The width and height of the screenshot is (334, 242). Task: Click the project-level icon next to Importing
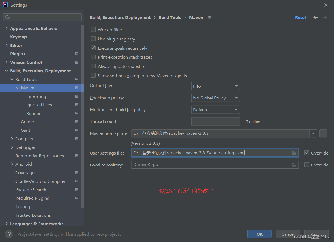coord(77,96)
